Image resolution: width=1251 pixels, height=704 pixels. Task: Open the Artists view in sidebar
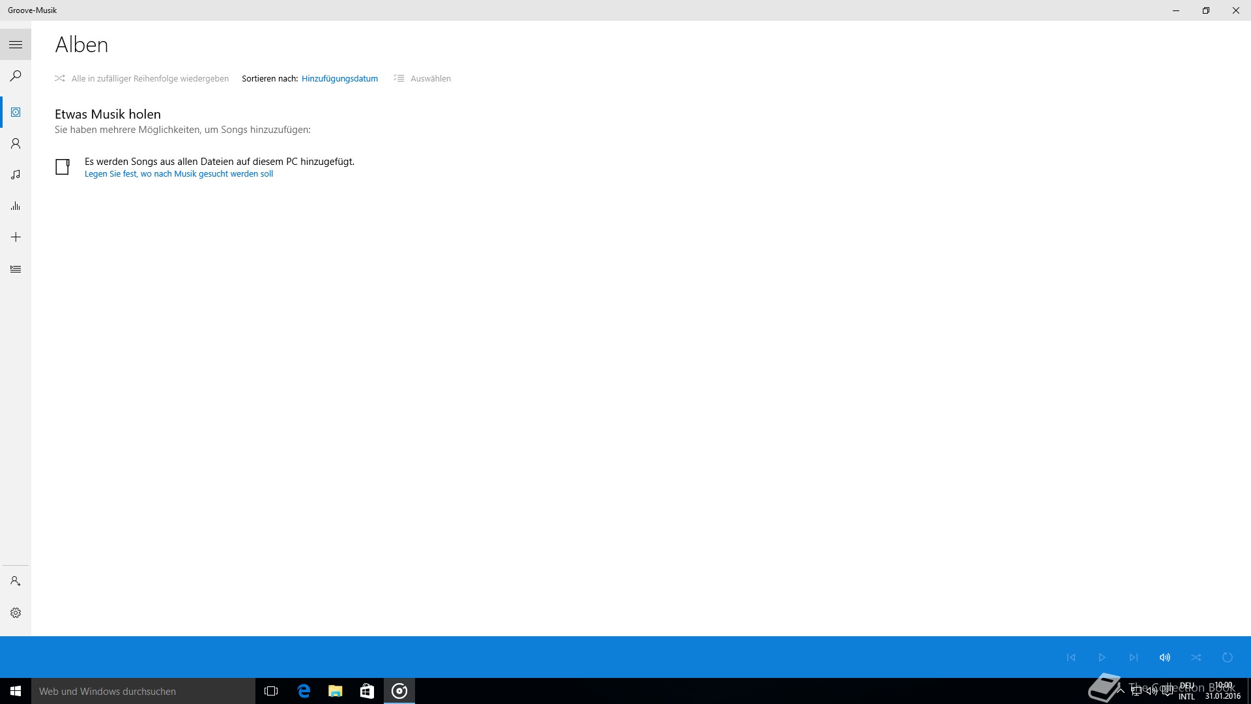coord(16,143)
